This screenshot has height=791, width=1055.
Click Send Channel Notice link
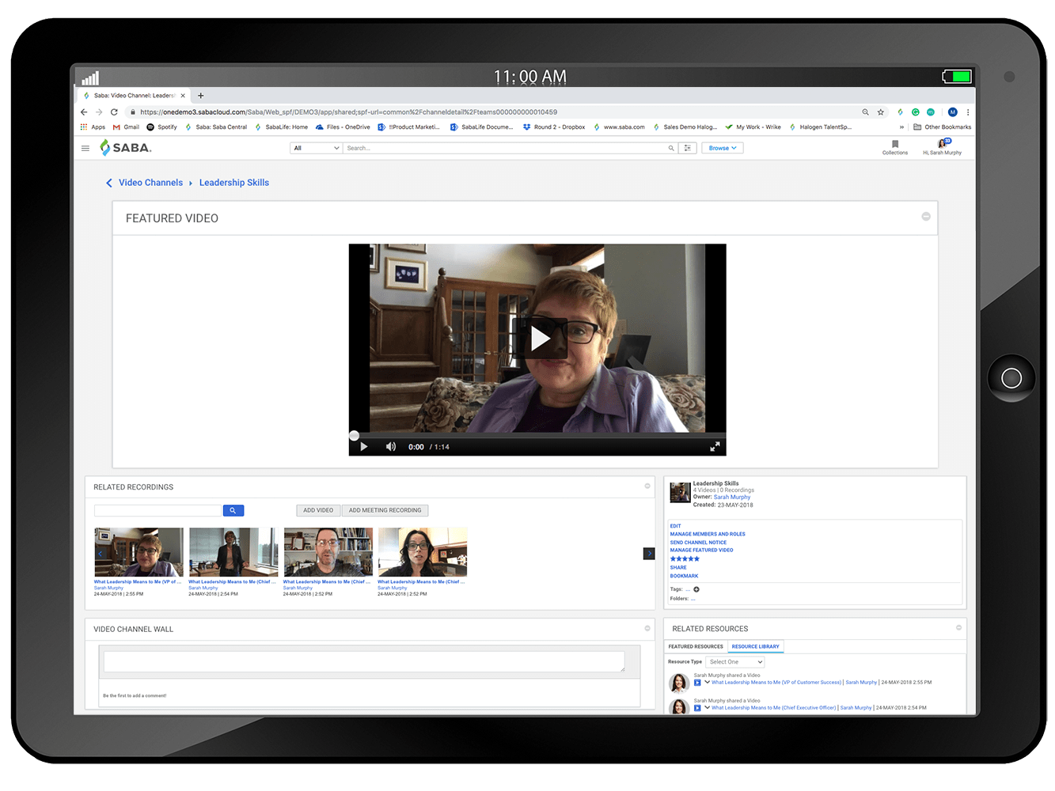(698, 543)
